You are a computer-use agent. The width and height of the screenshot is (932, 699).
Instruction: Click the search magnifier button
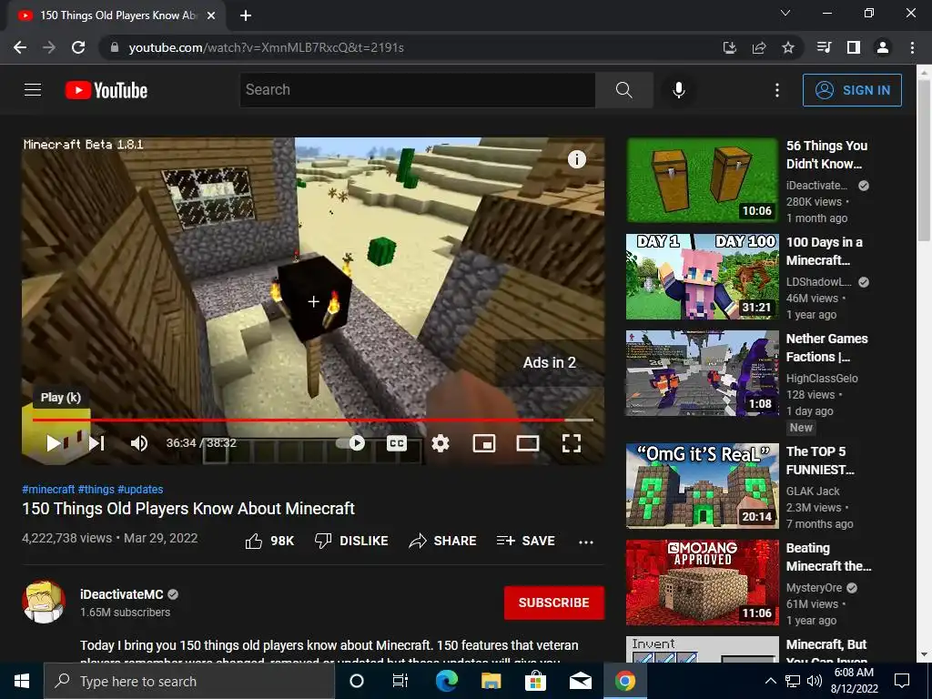click(624, 90)
